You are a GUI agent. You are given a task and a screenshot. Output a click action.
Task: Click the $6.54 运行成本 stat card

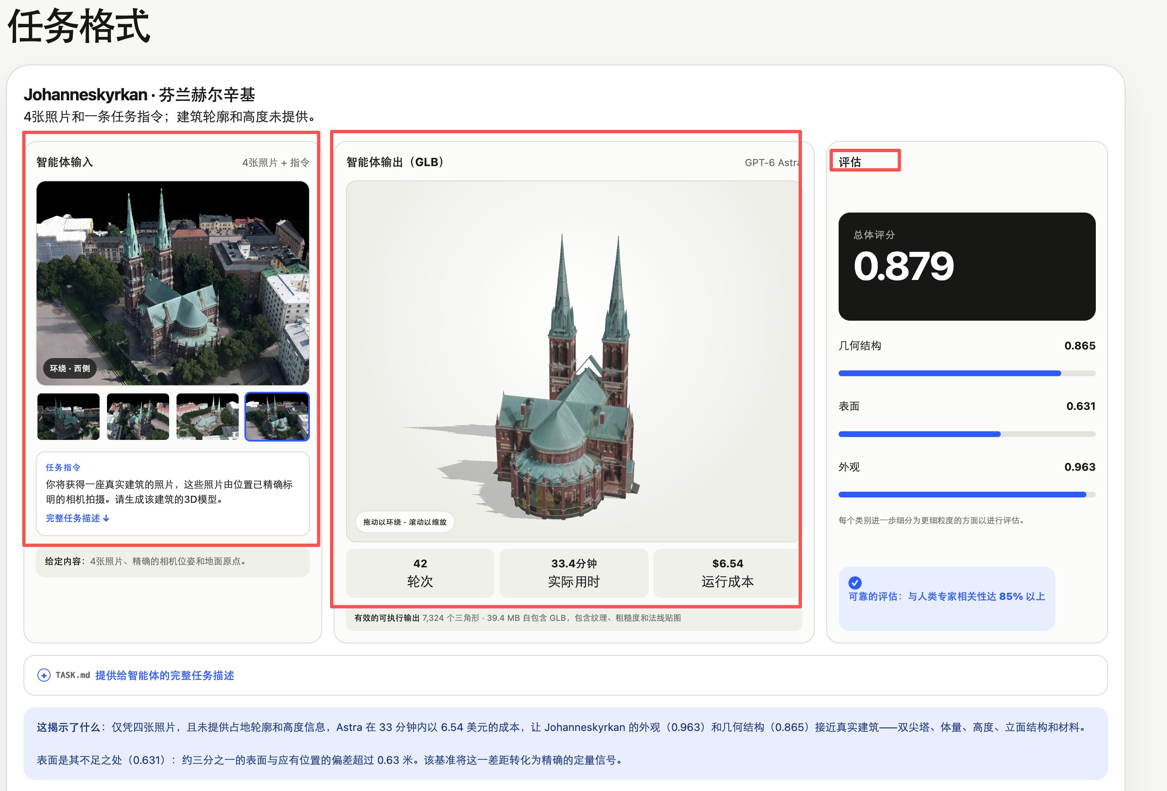click(727, 573)
